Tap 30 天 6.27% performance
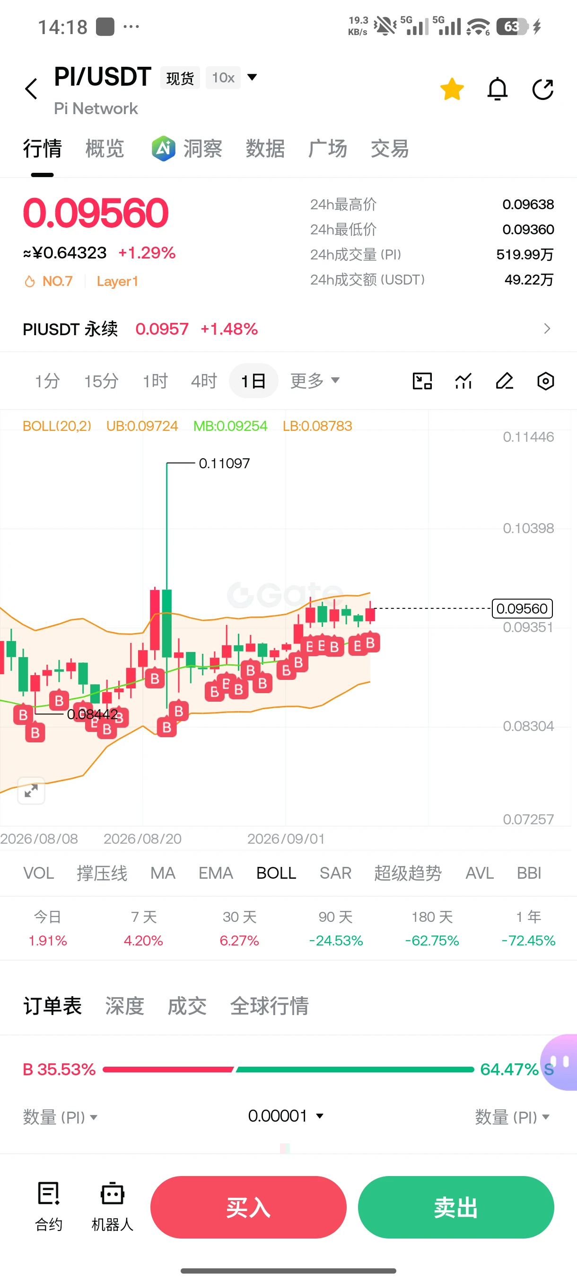Viewport: 577px width, 1284px height. [x=239, y=928]
